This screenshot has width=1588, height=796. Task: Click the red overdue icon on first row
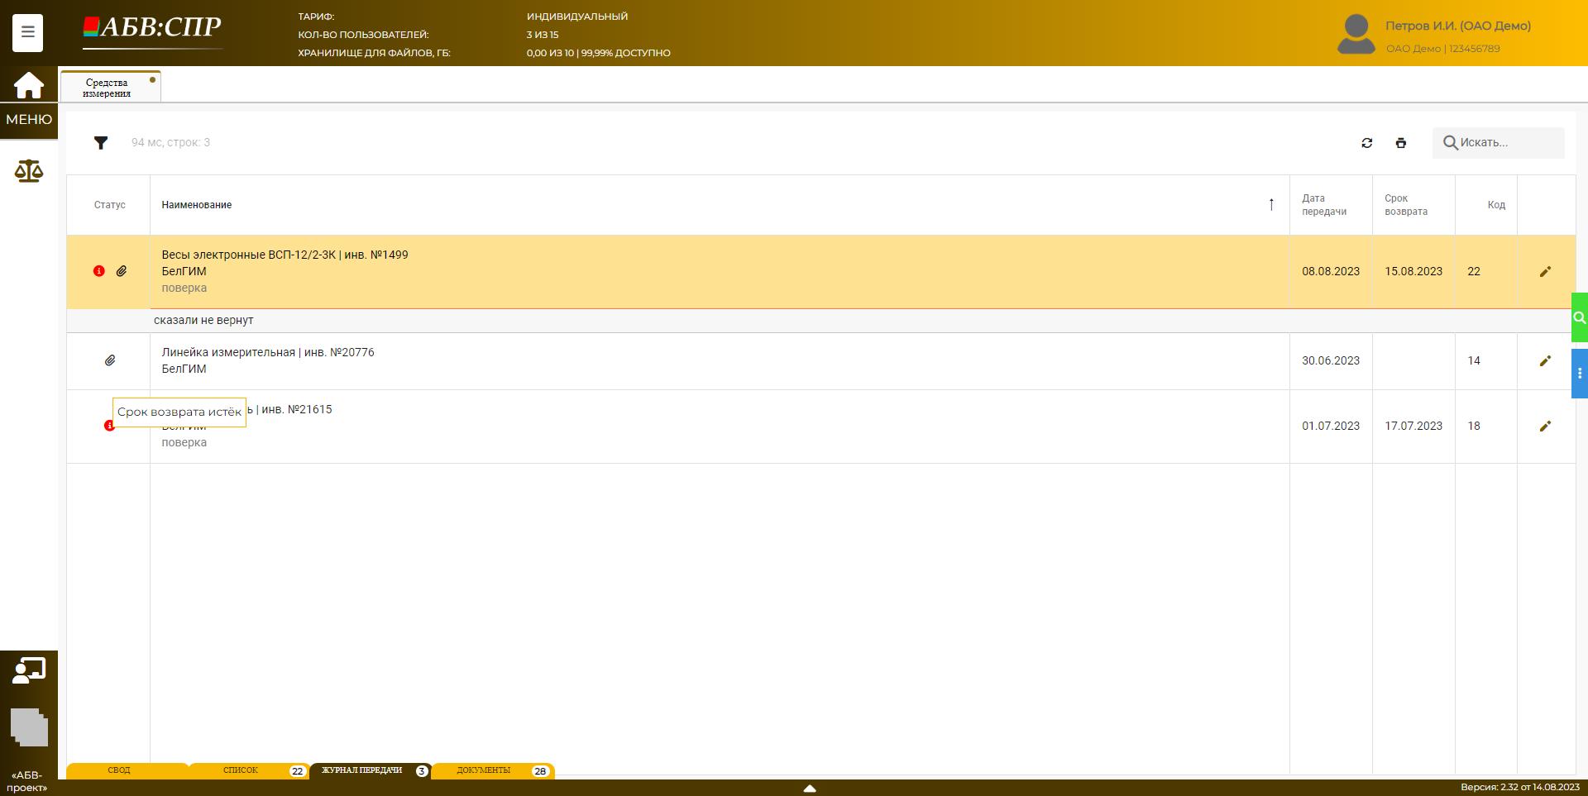tap(99, 271)
